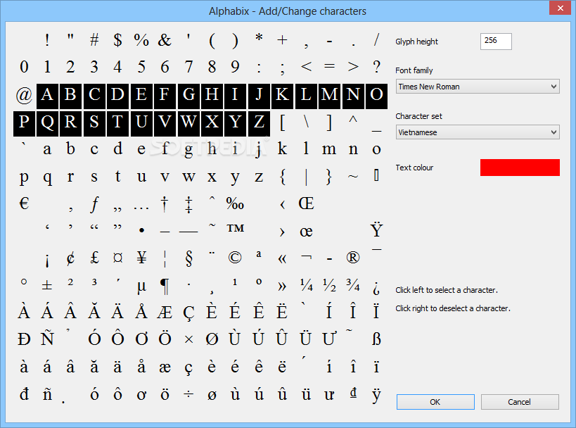The height and width of the screenshot is (428, 576).
Task: Confirm with the OK button
Action: (435, 402)
